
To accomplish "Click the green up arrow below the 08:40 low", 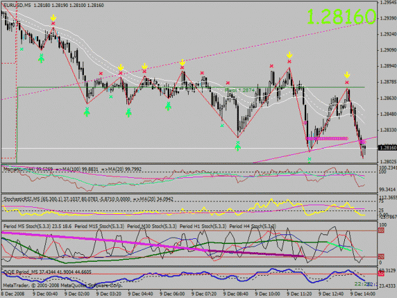I will point(238,148).
